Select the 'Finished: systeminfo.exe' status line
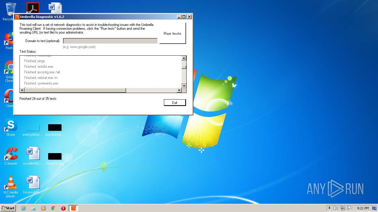Viewport: 378px width, 212px height. click(41, 83)
